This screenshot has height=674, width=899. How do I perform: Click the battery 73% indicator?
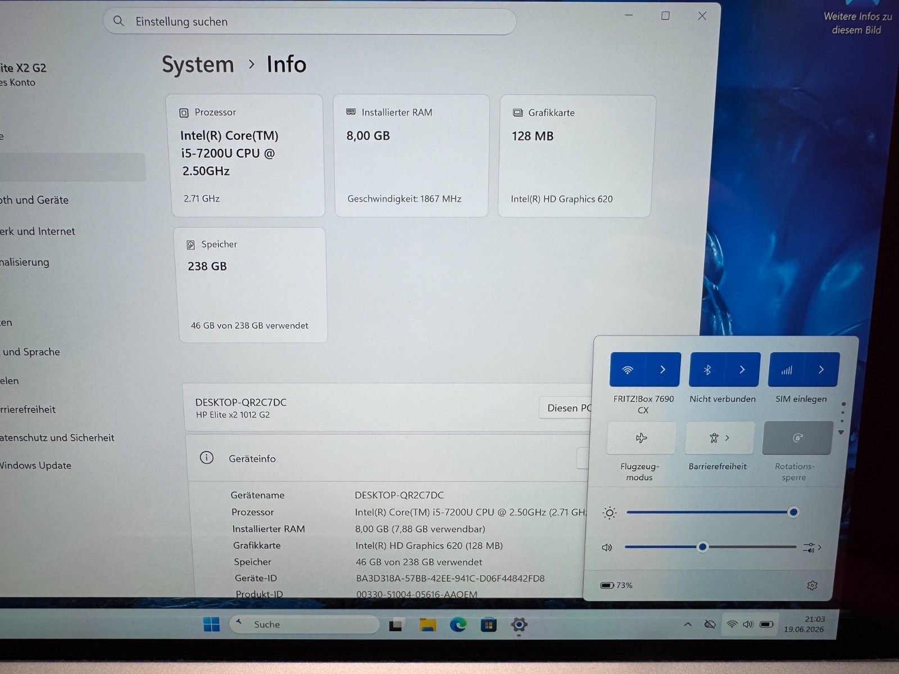616,585
